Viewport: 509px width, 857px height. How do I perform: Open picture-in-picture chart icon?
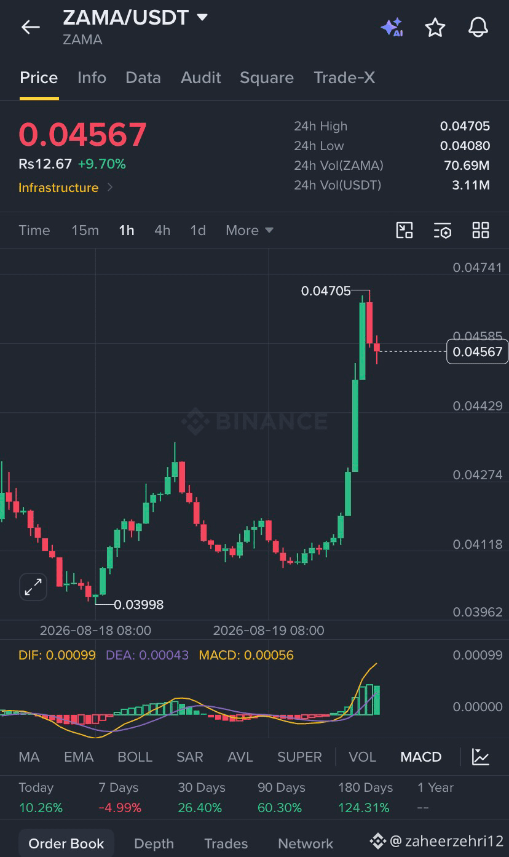pos(404,230)
